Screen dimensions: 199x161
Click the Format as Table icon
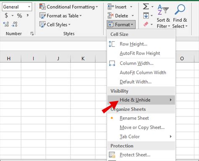(x=42, y=16)
